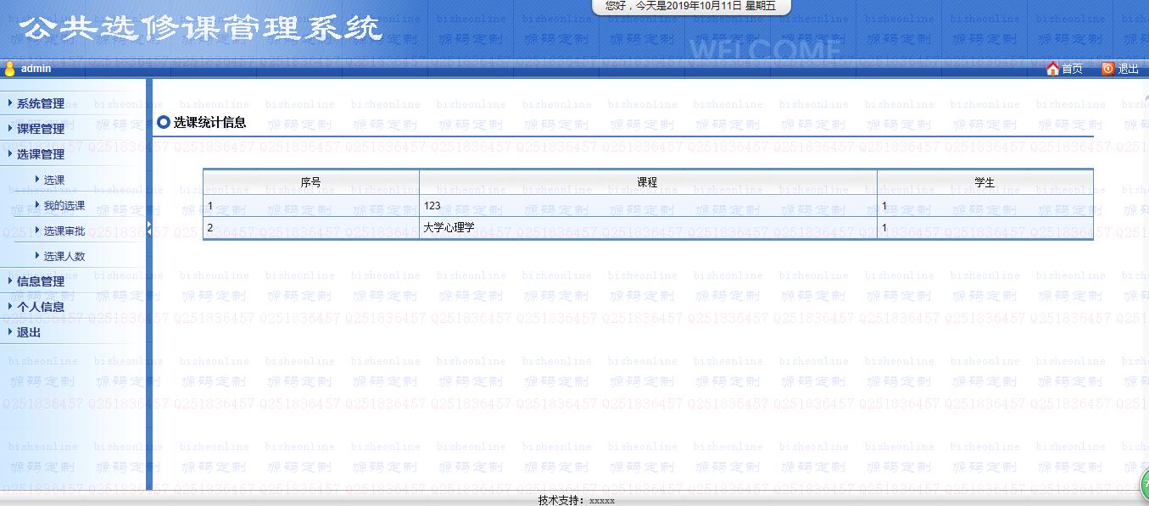Click the date greeting at the top

(690, 6)
